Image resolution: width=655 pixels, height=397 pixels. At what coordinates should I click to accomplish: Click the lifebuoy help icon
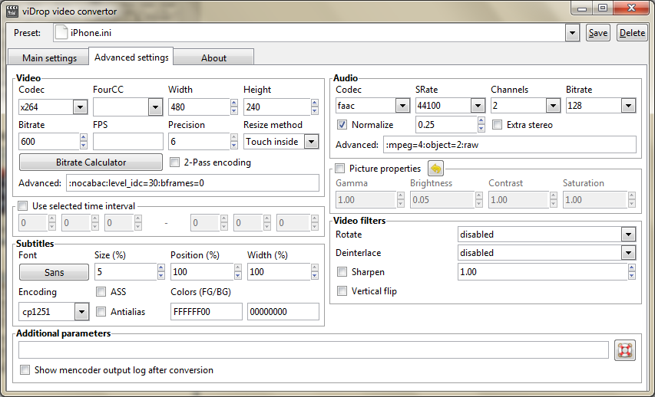point(625,350)
